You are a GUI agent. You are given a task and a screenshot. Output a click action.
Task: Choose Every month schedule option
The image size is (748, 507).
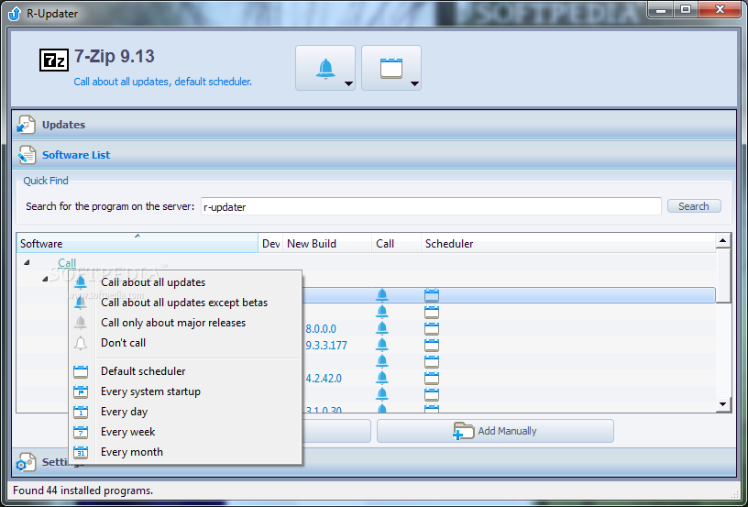pyautogui.click(x=185, y=452)
